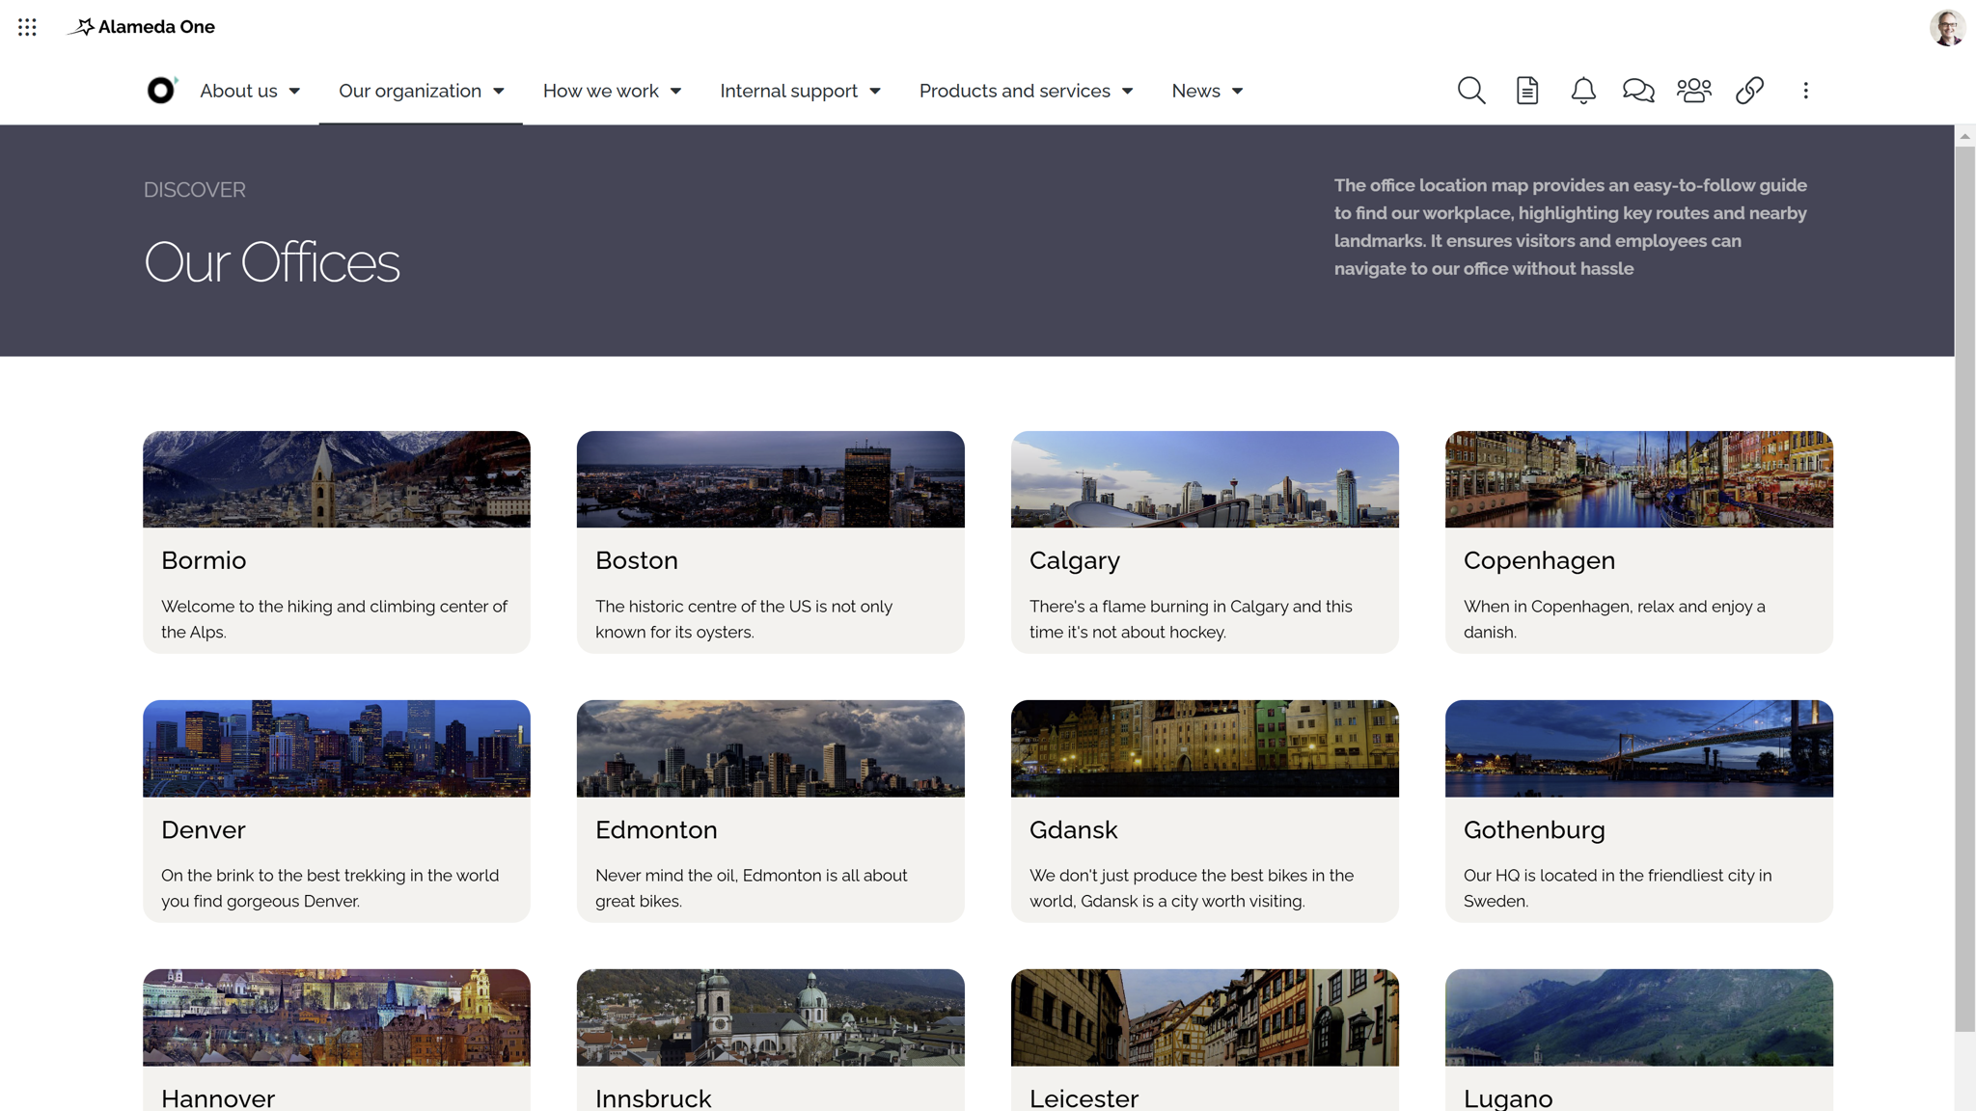Click the page vertical scrollbar thumb
The width and height of the screenshot is (1976, 1111).
(1964, 588)
